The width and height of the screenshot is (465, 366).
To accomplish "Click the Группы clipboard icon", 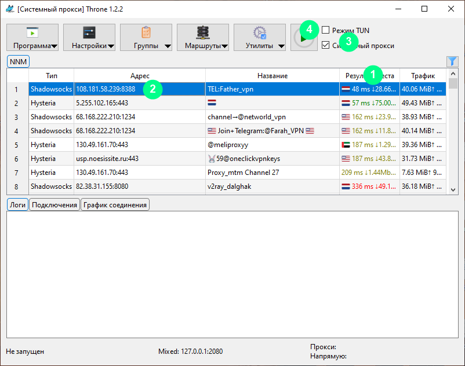I will [146, 32].
